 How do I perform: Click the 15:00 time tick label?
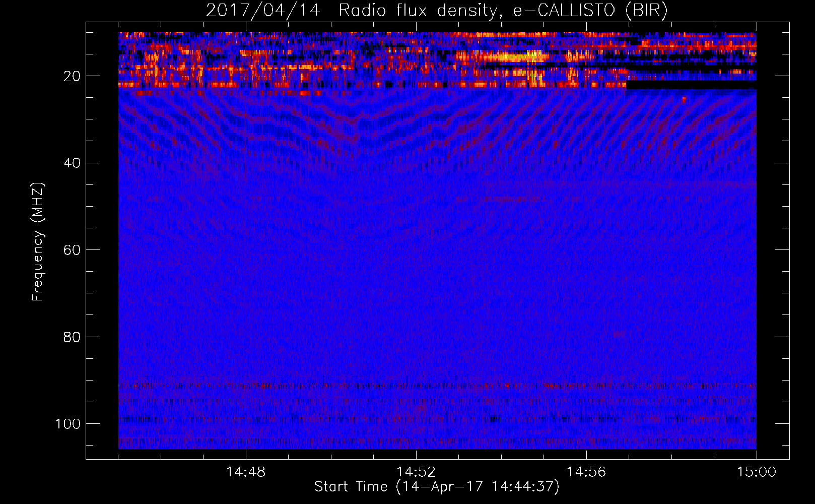tap(757, 472)
